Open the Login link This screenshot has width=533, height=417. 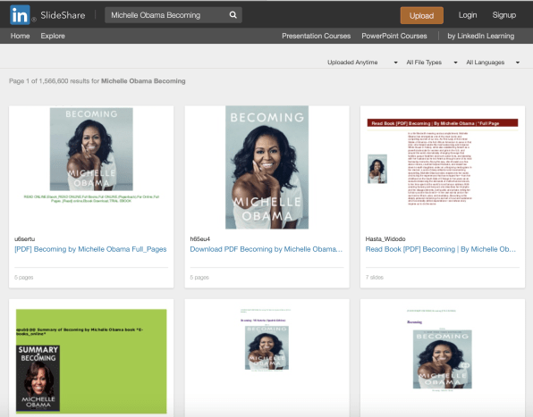click(x=468, y=15)
